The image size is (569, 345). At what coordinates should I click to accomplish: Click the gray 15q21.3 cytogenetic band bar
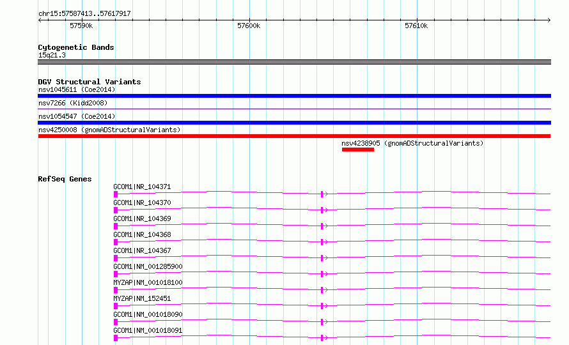click(294, 62)
